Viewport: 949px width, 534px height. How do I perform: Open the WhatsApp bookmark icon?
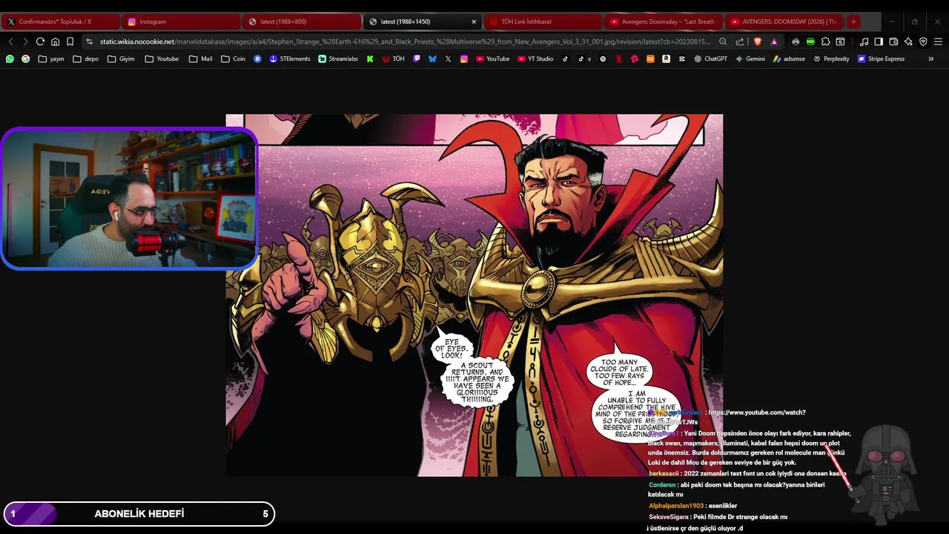[x=10, y=59]
